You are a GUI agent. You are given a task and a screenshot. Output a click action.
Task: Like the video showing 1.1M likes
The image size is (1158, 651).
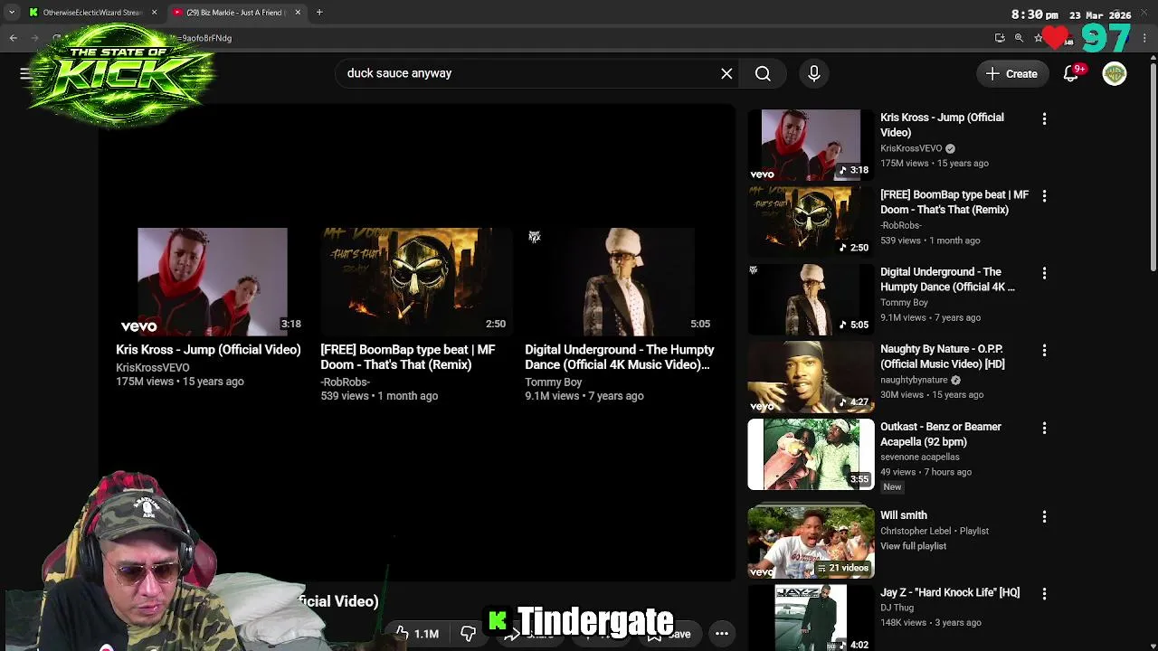416,634
